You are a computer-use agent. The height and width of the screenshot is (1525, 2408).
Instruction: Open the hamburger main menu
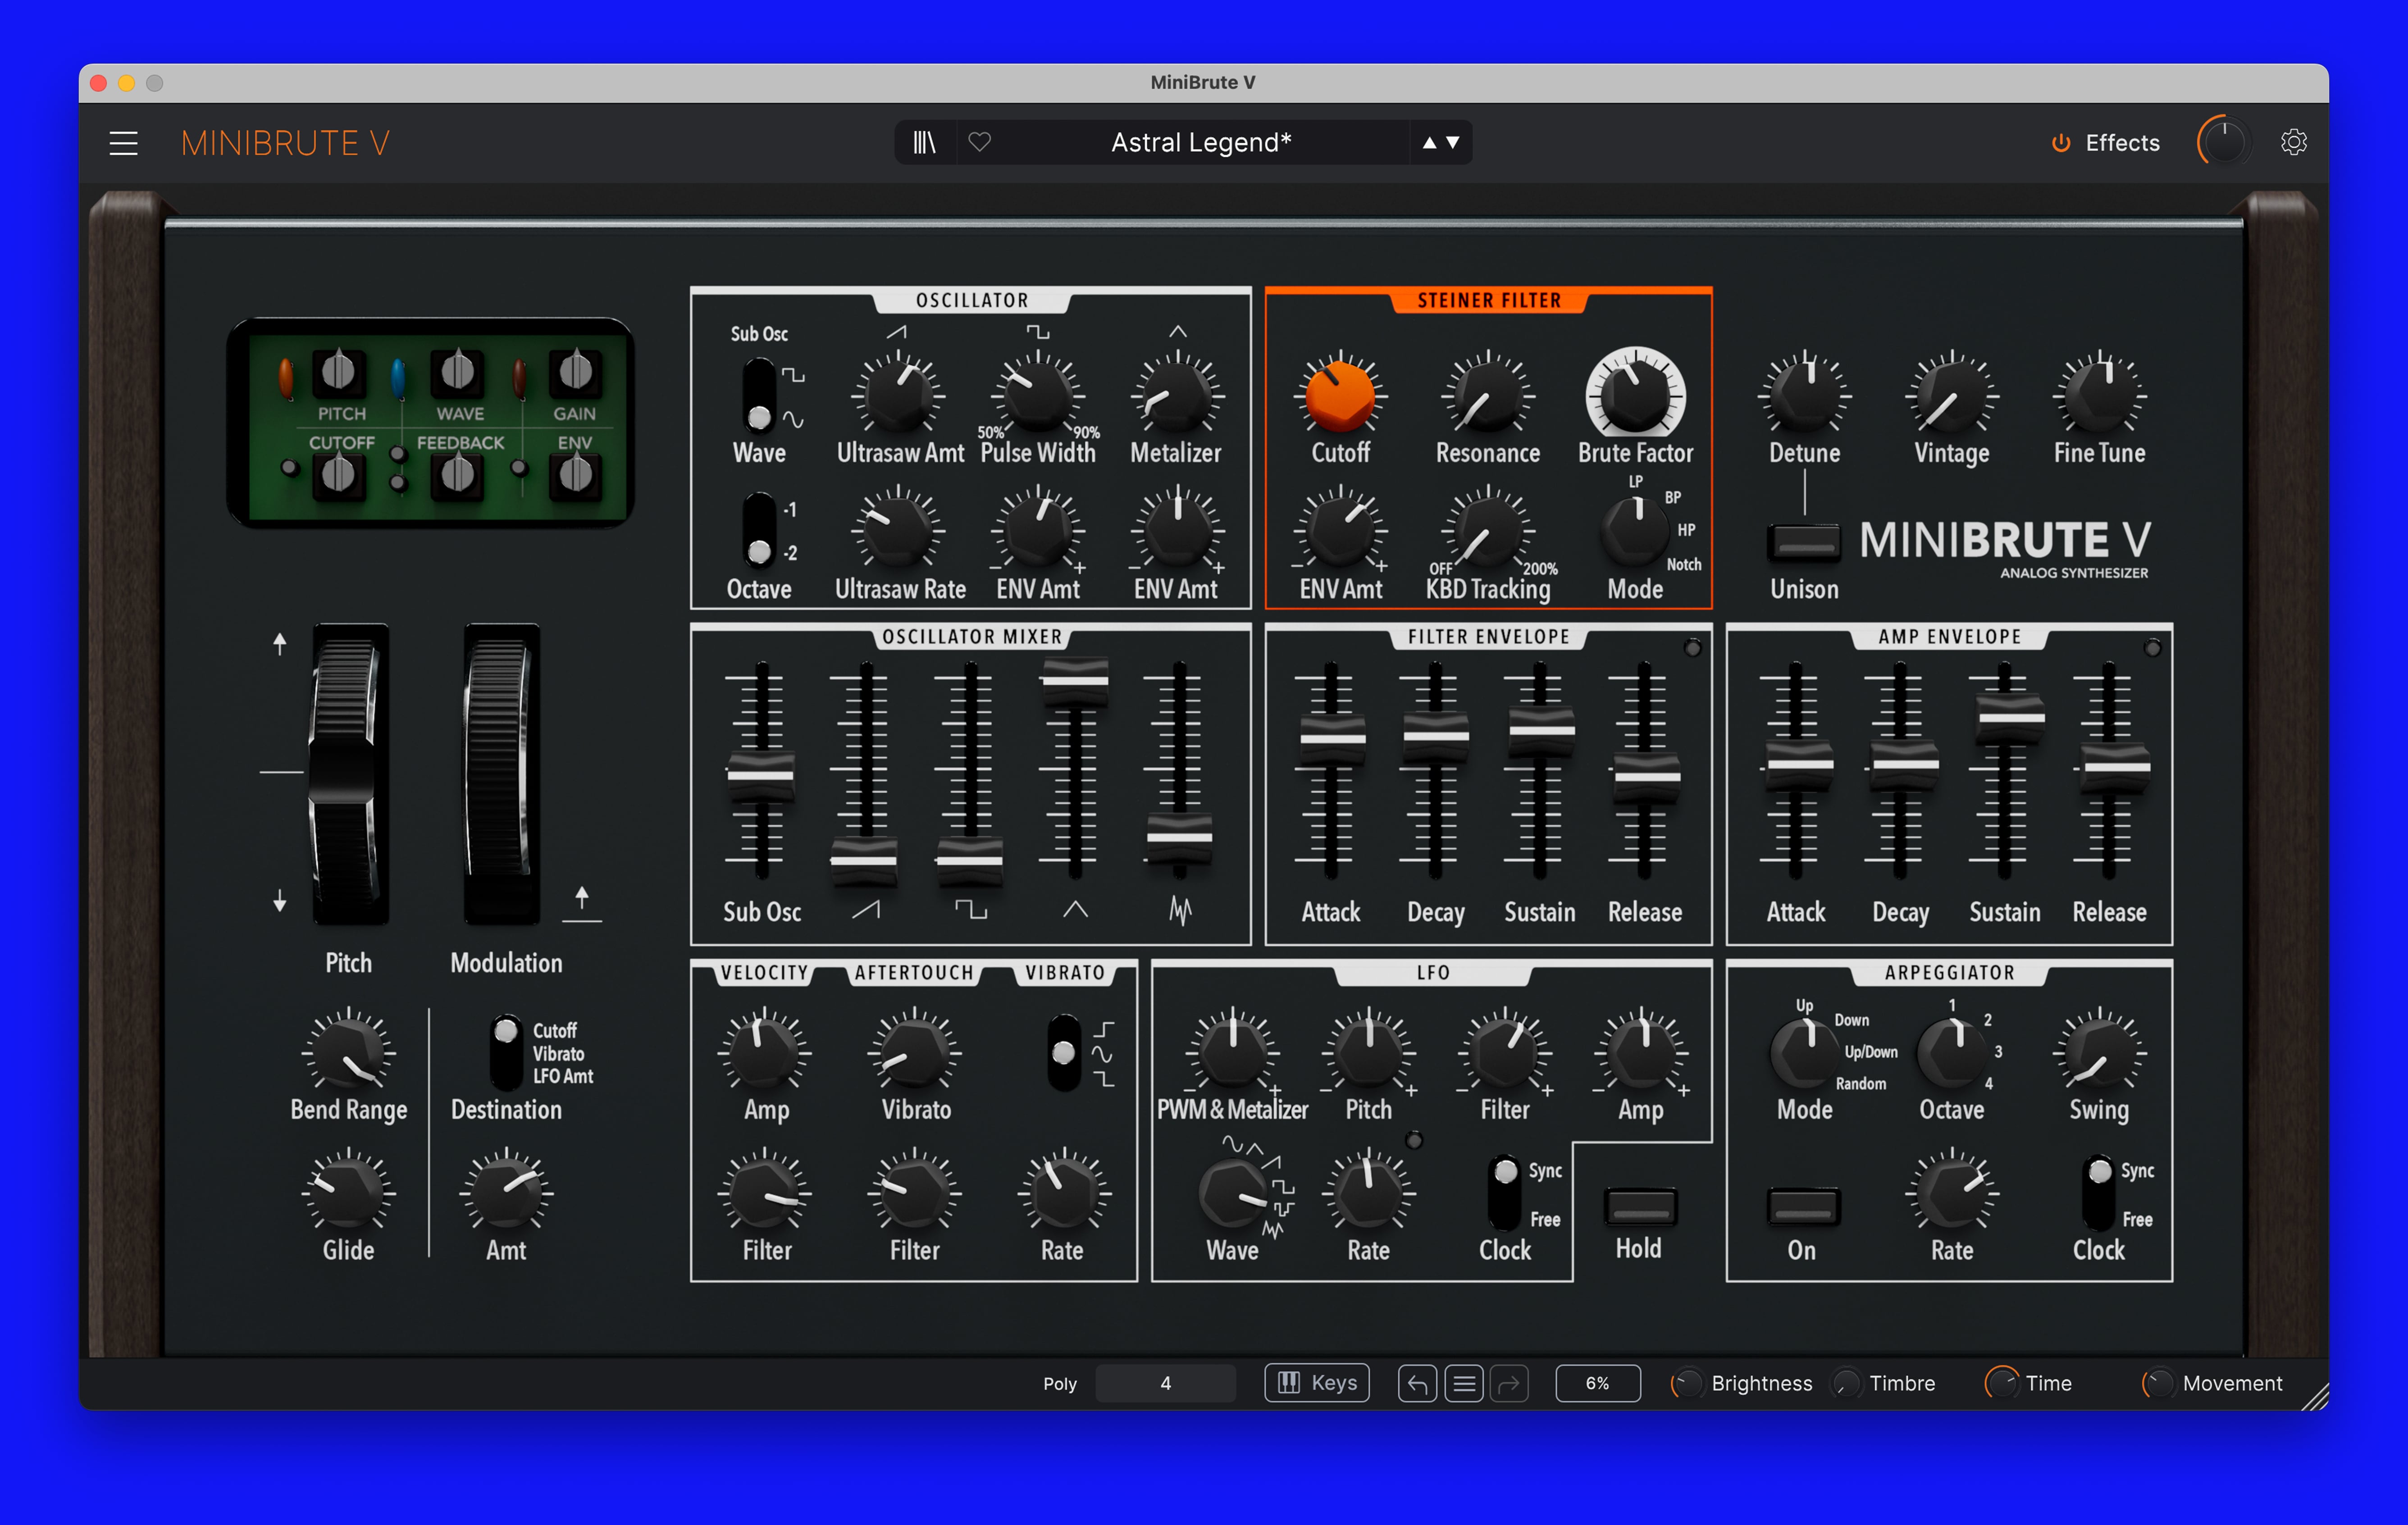[123, 143]
